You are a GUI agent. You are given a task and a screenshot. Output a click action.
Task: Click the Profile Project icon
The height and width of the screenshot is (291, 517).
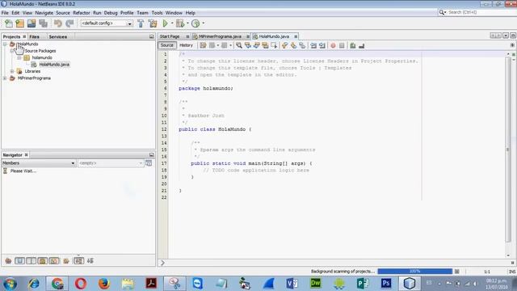point(195,23)
